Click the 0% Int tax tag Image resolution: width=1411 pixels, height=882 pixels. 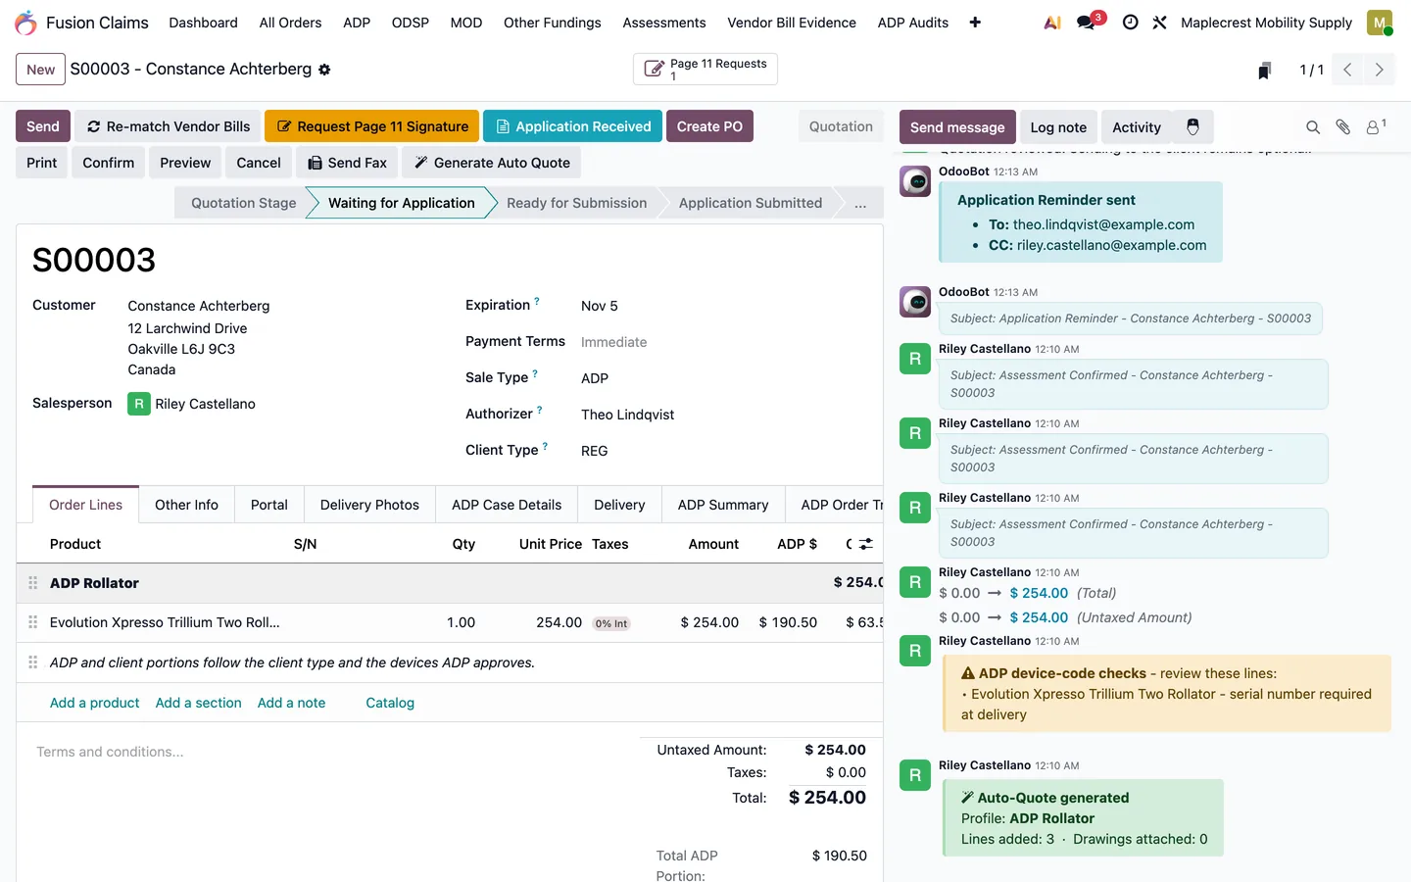pos(611,623)
